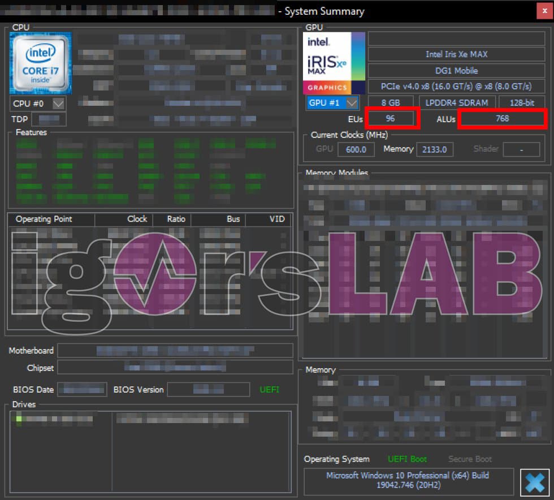Select the ALUs field showing 768
The image size is (554, 500).
[x=501, y=119]
